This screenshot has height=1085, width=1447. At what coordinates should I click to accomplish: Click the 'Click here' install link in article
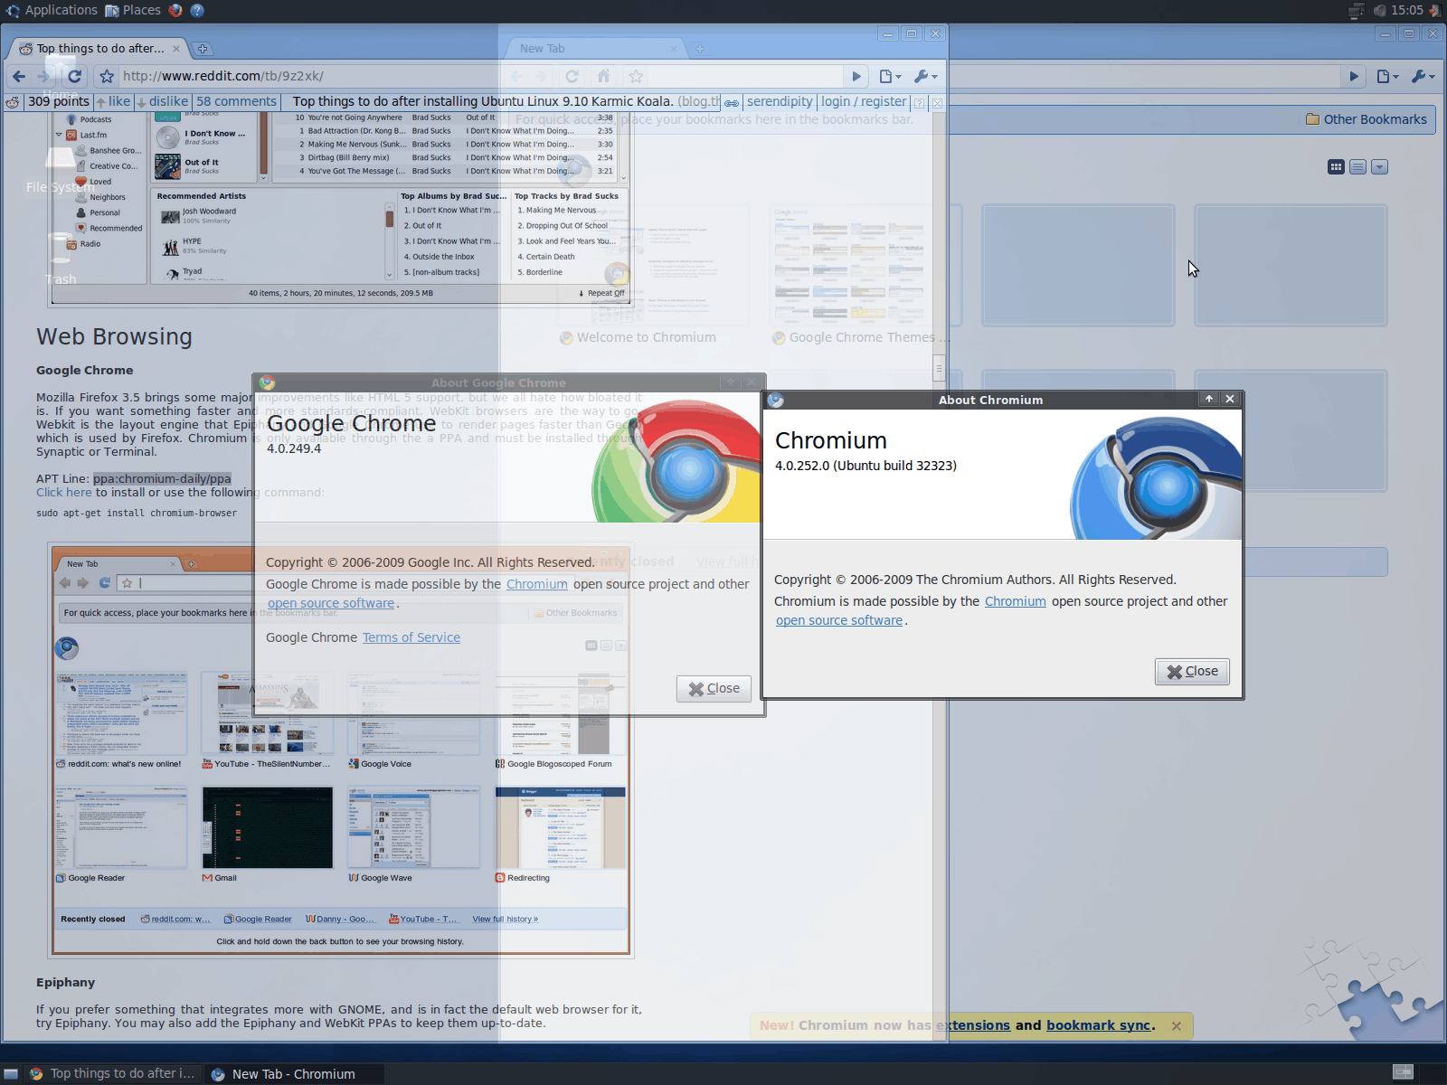click(63, 493)
